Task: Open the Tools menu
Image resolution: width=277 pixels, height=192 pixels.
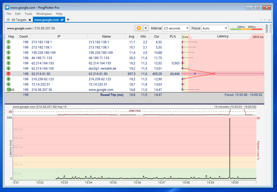Action: 28,14
